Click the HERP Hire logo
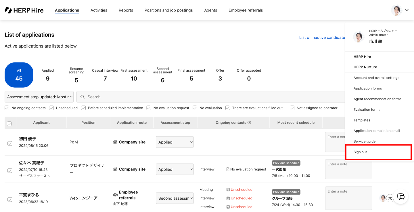Viewport: 414px width, 212px height. [x=24, y=10]
